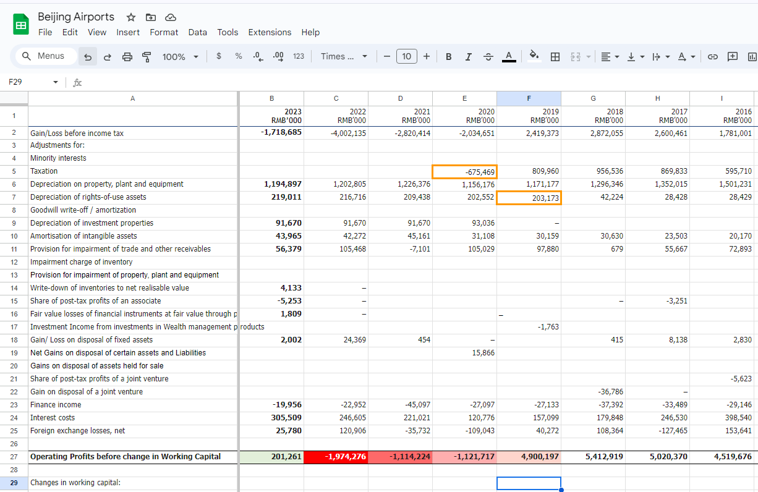This screenshot has width=758, height=492.
Task: Select cell with value 203,173
Action: pos(529,197)
